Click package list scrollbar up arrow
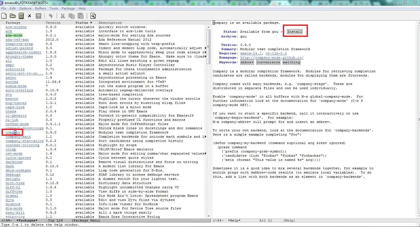 click(x=209, y=27)
